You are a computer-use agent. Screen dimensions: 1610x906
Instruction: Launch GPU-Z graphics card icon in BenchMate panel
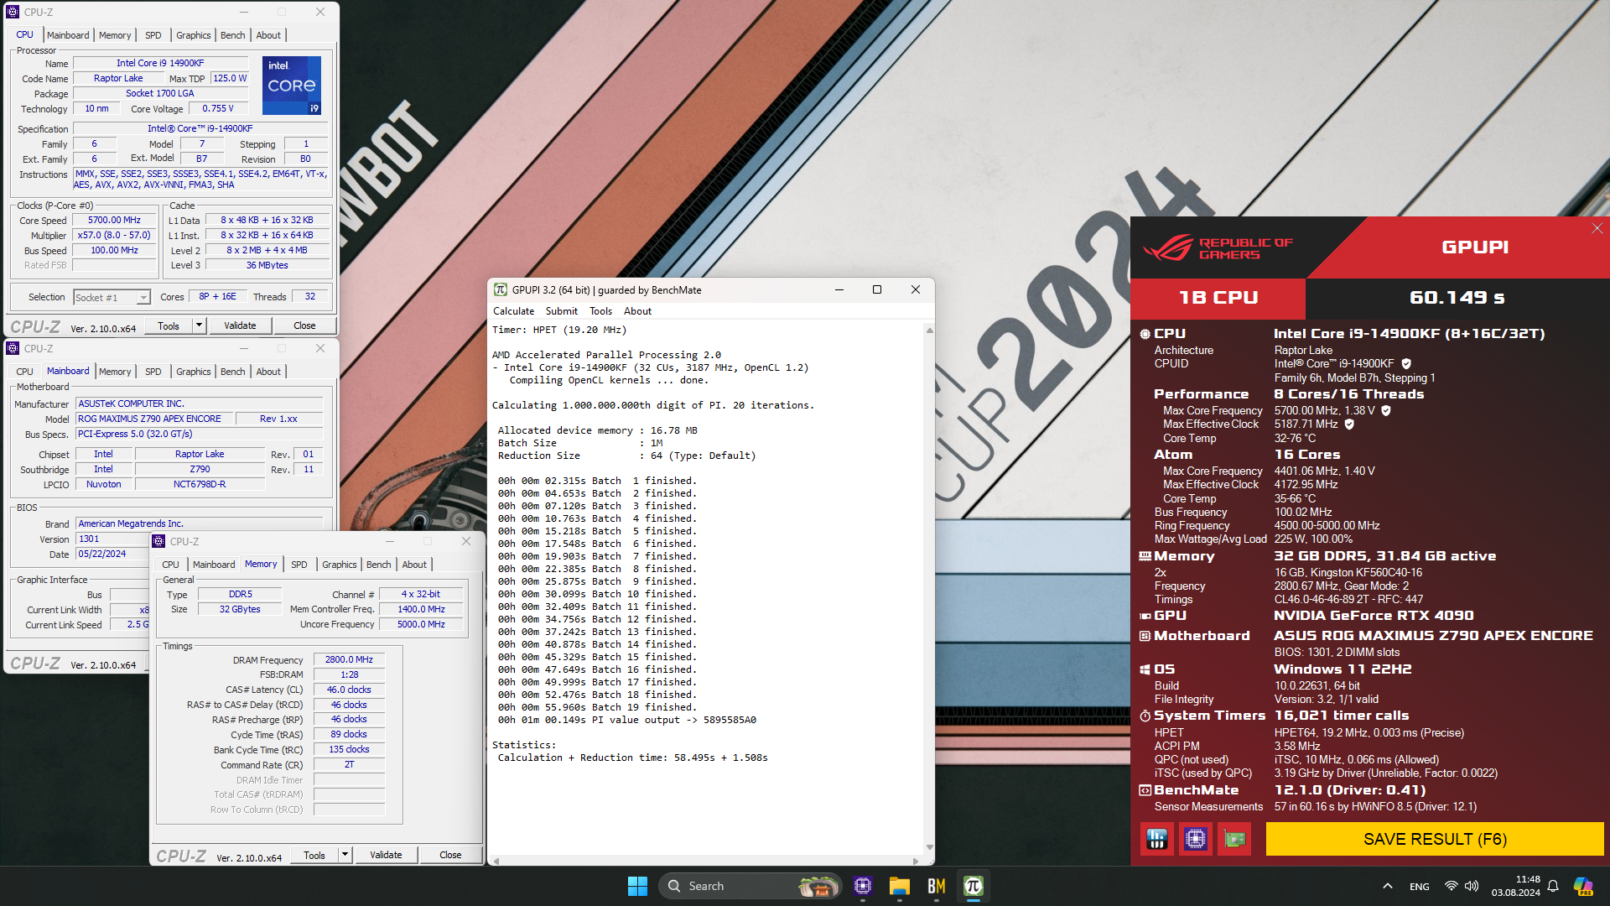tap(1235, 839)
